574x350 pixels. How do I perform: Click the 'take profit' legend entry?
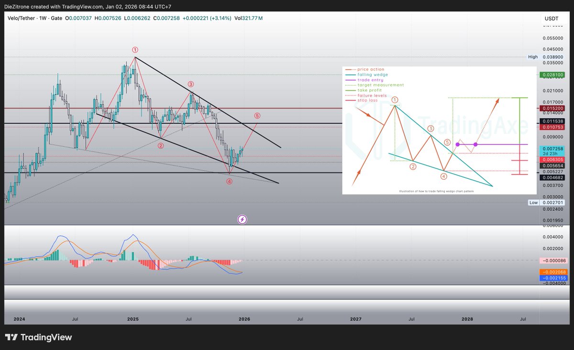(x=364, y=90)
